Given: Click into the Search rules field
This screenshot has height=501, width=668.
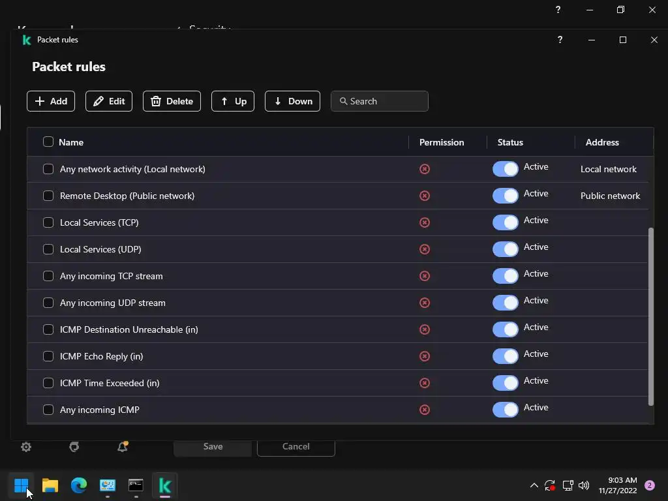Looking at the screenshot, I should (379, 101).
